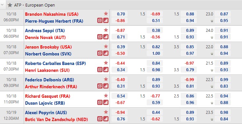242x124 pixels.
Task: Favorite the Nakashima vs Herbert match star
Action: tap(106, 14)
